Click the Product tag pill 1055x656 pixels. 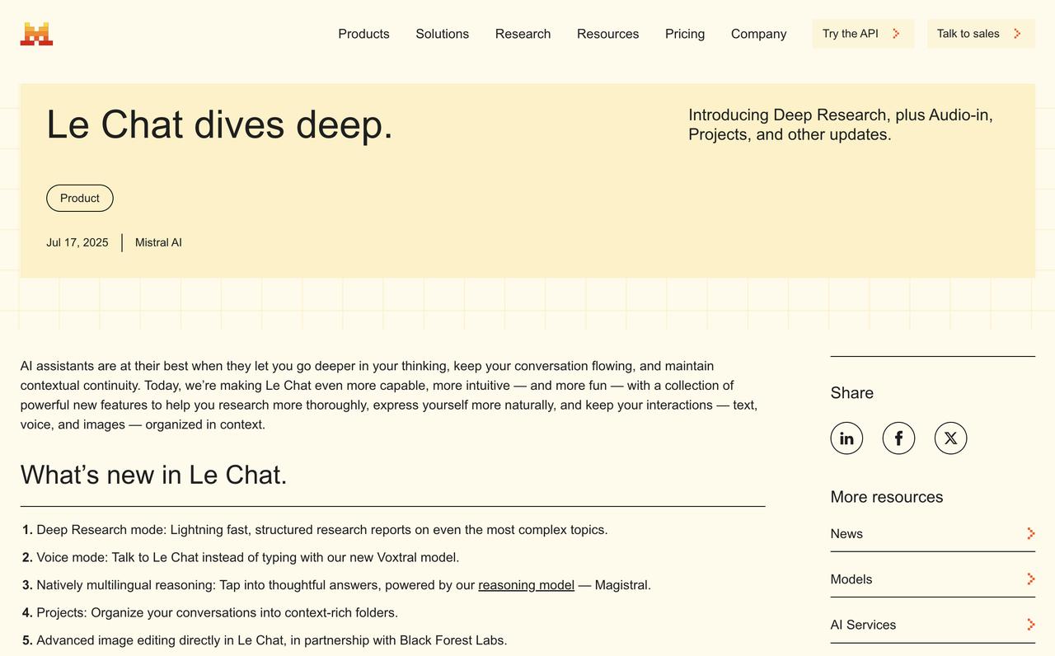click(80, 198)
